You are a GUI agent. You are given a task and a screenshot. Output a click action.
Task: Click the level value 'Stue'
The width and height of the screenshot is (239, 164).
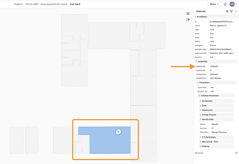pos(212,33)
